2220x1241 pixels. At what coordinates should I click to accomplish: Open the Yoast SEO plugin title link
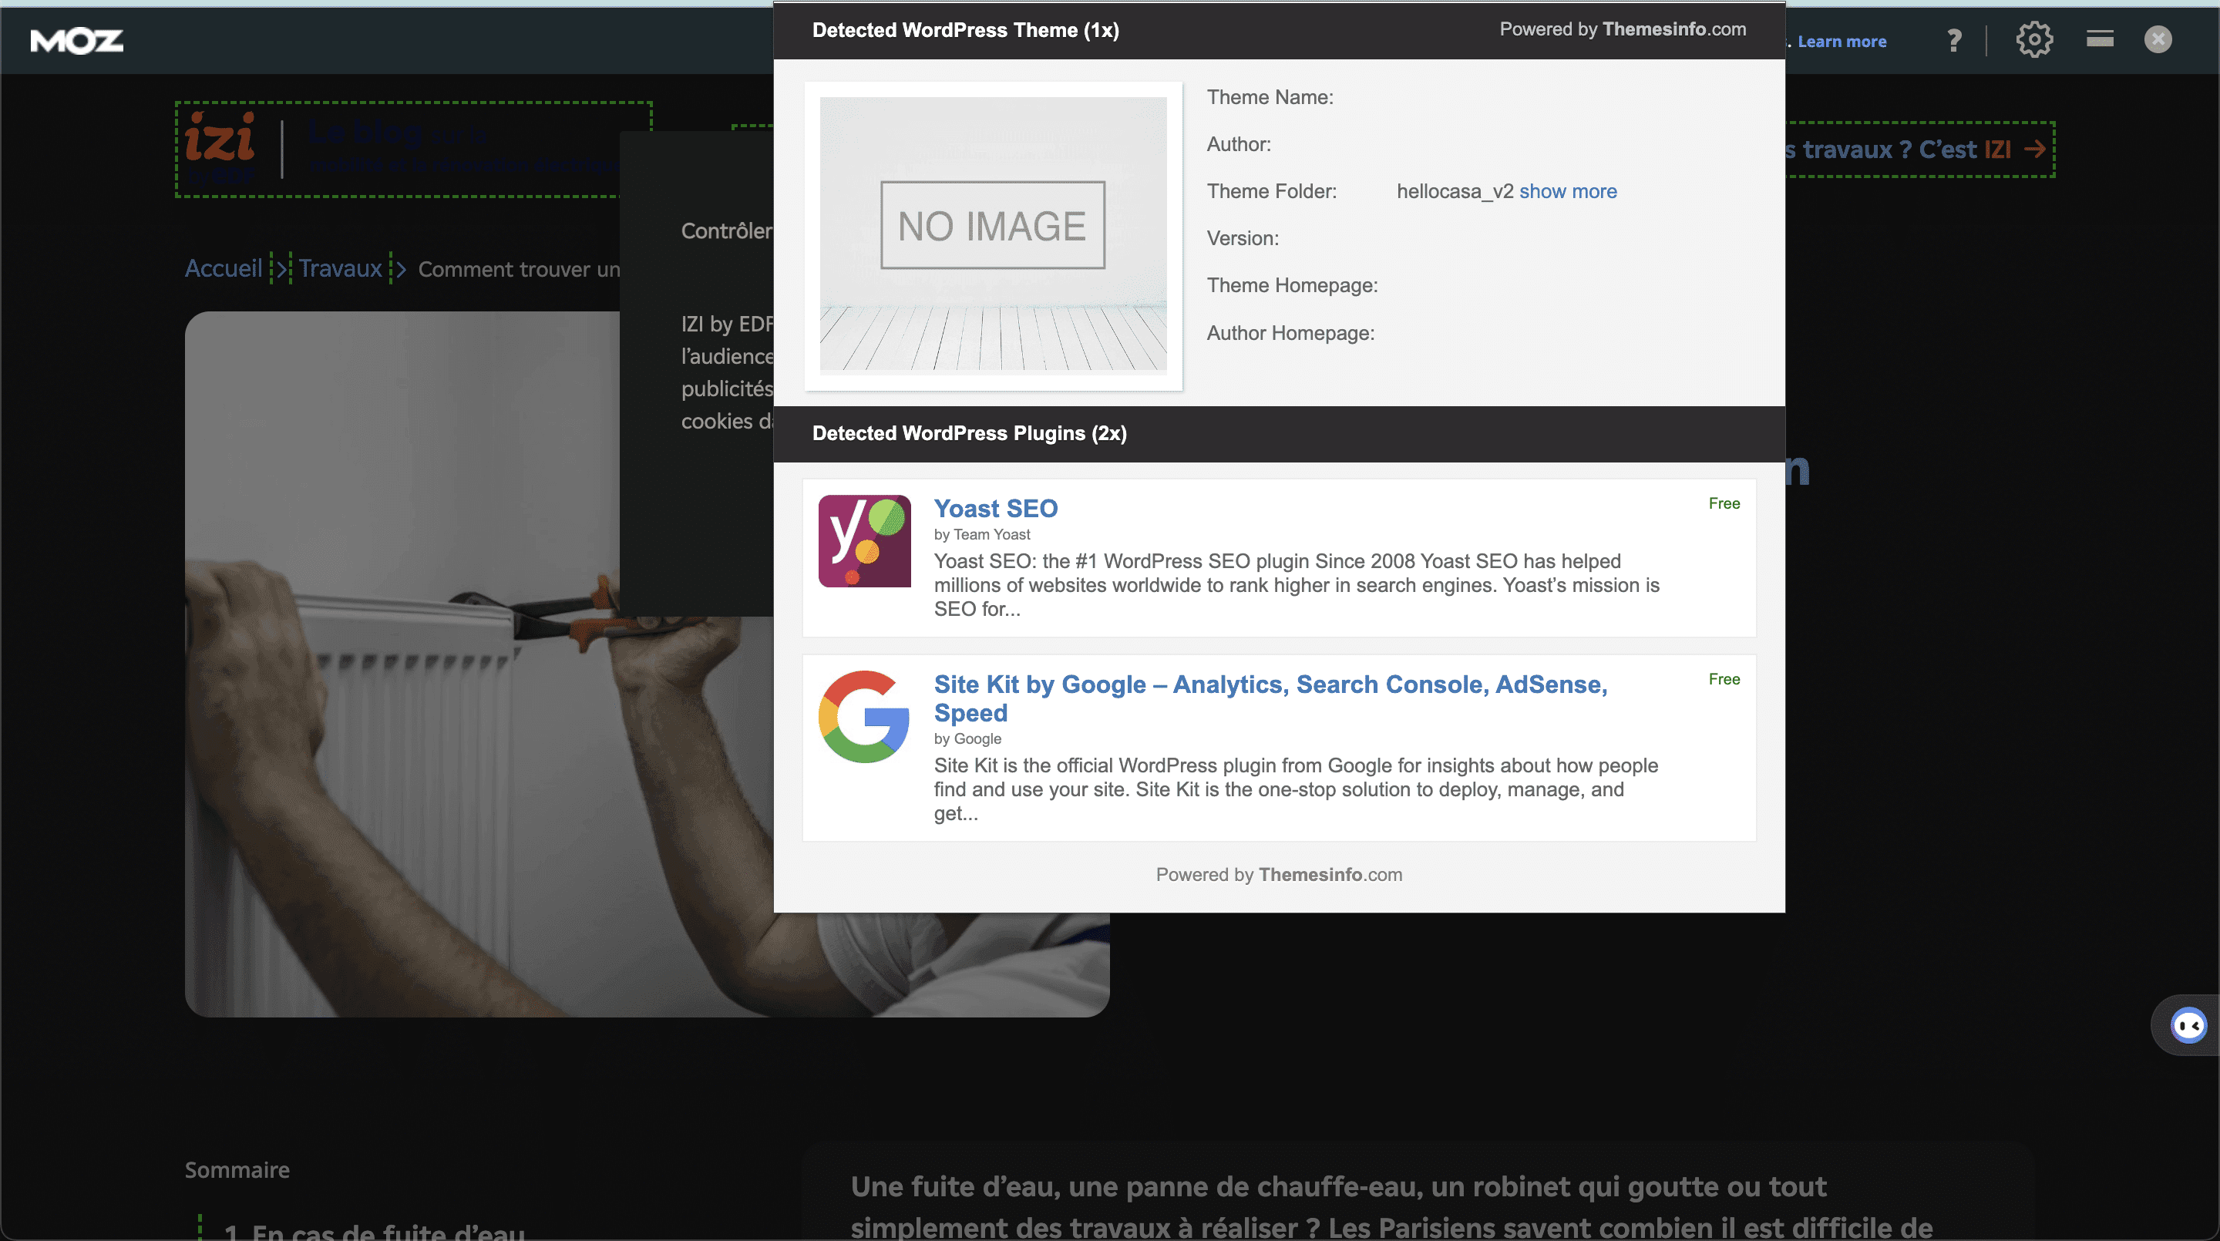[x=995, y=508]
